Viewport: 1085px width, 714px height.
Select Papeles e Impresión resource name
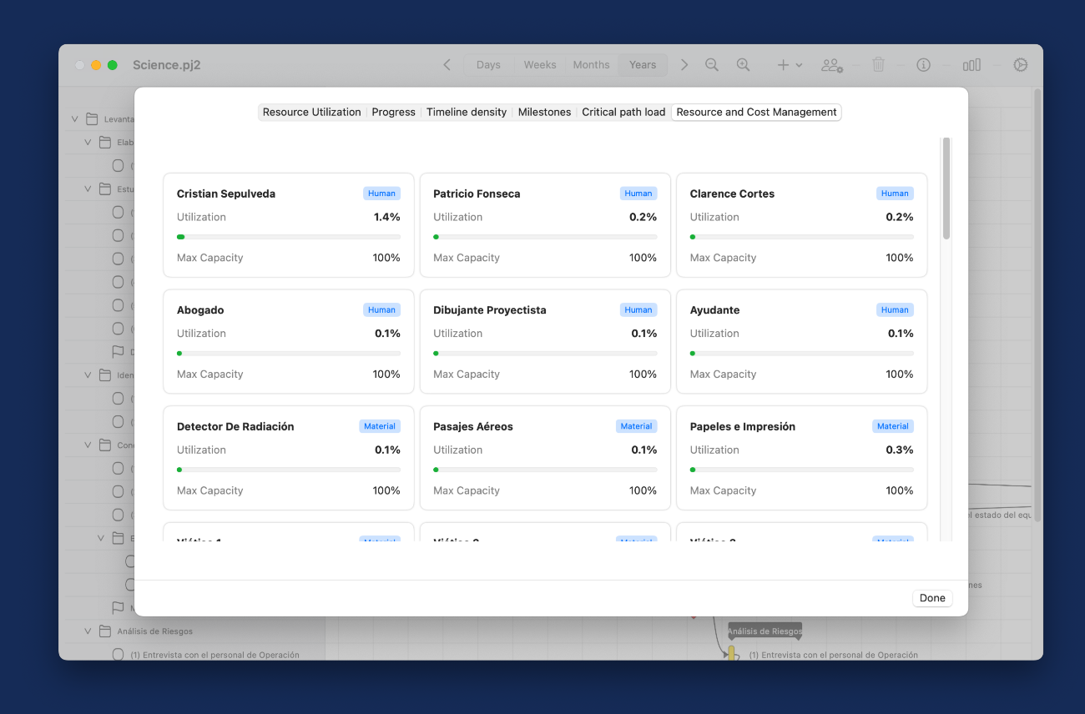click(x=743, y=426)
